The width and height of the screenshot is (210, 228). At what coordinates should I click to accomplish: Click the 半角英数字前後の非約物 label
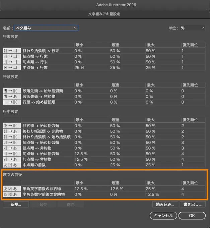[44, 194]
